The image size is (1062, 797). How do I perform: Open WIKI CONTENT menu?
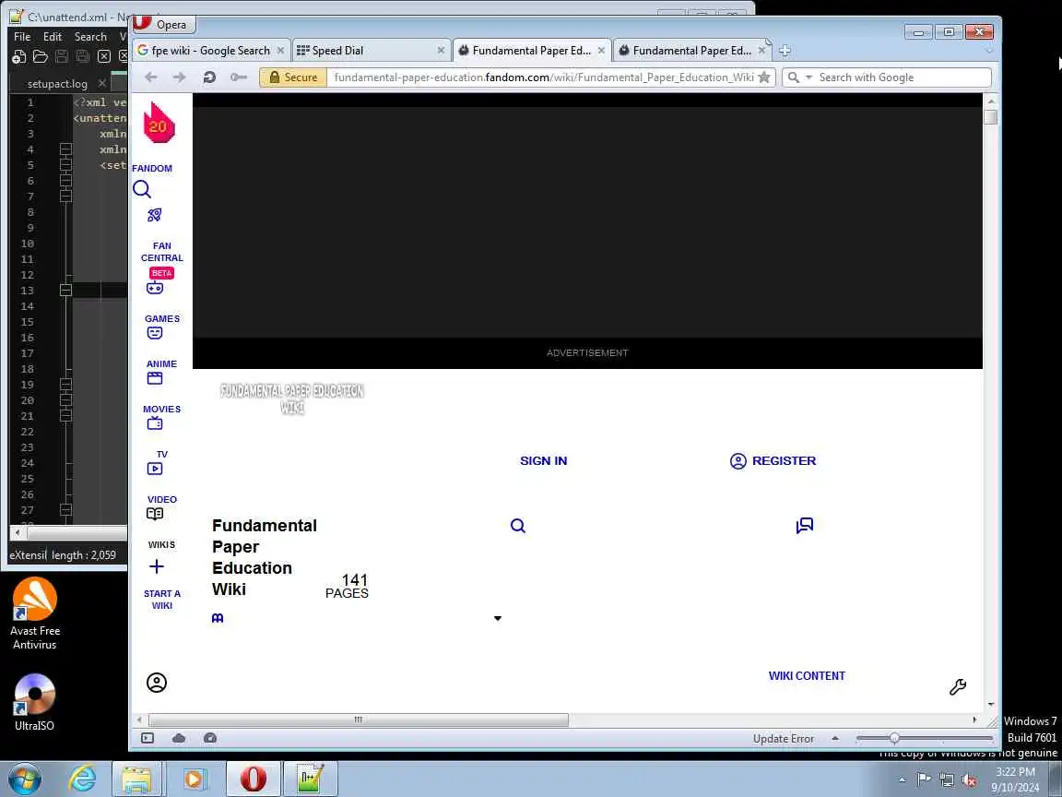click(x=807, y=675)
